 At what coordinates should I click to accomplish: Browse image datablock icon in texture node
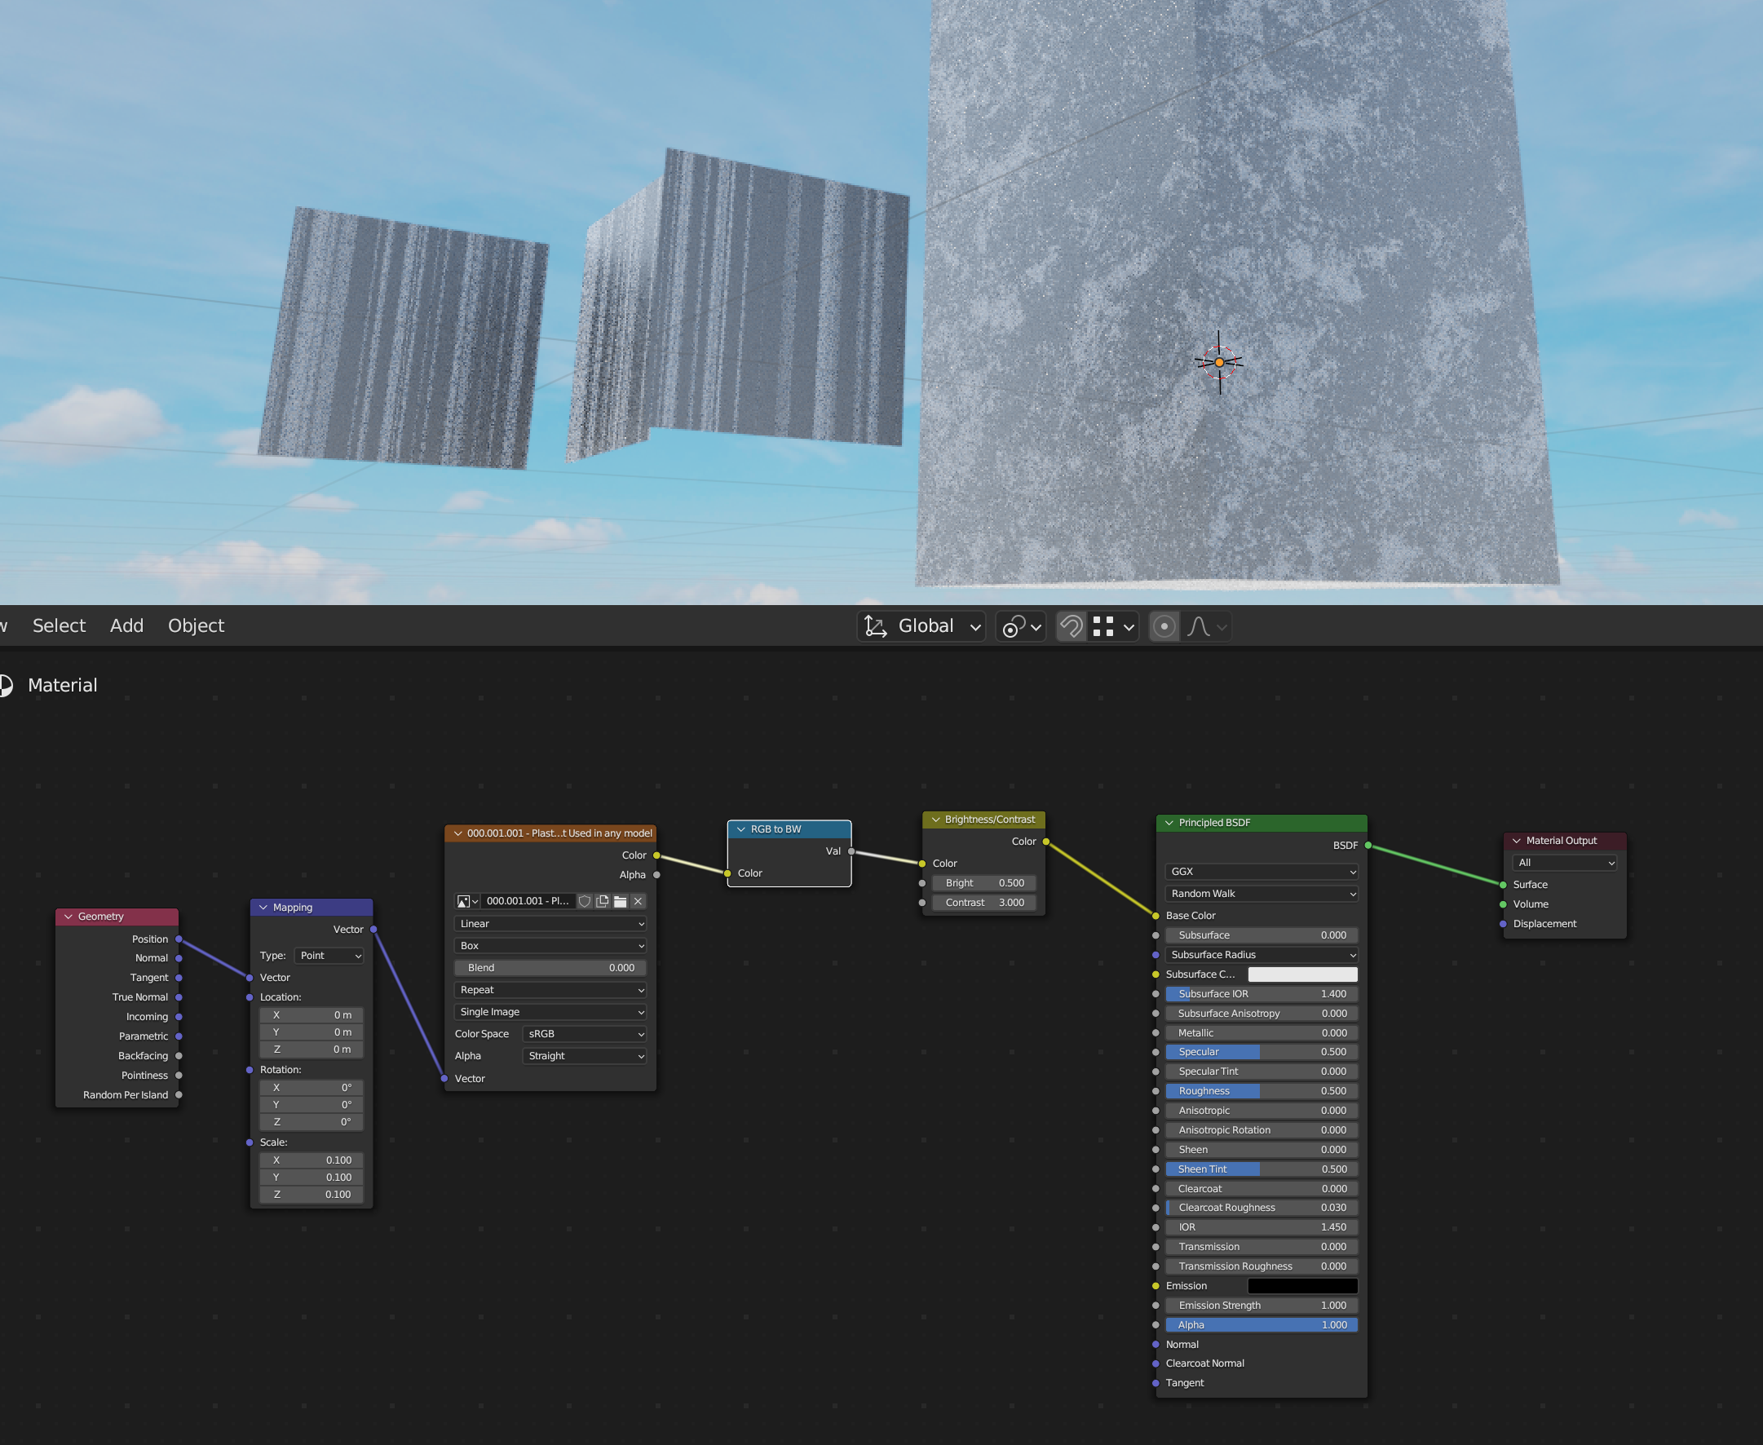[467, 900]
